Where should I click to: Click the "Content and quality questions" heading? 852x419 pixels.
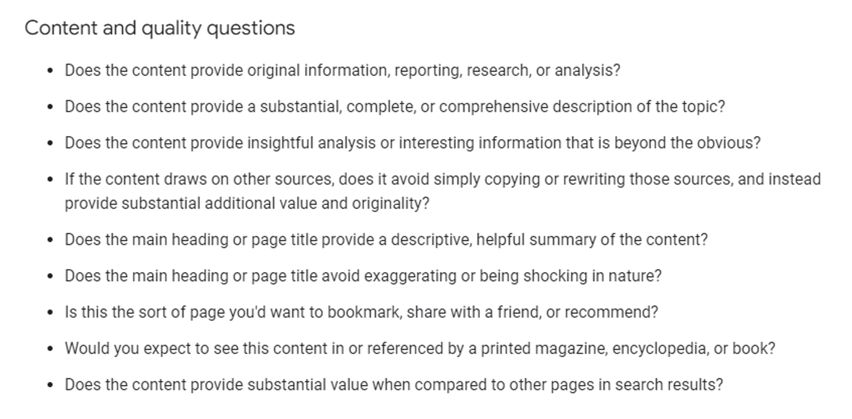pyautogui.click(x=160, y=29)
